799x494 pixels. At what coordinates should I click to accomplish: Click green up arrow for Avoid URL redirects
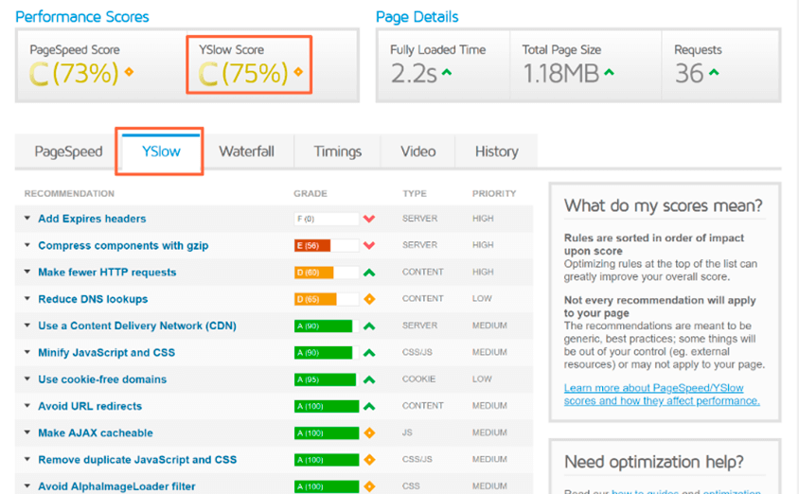tap(369, 406)
